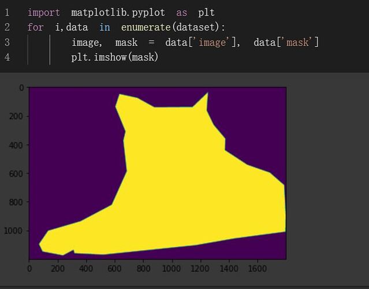The image size is (369, 289).
Task: Click on the 'enumerate' function name
Action: (146, 27)
